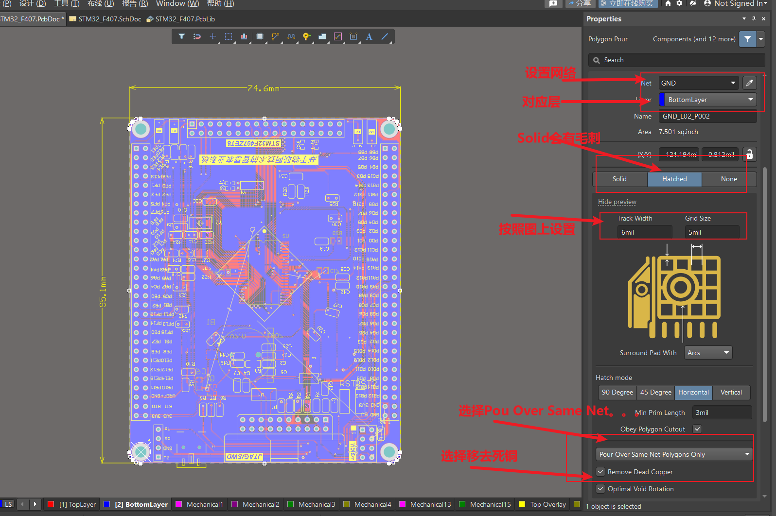Open the home page icon

(668, 3)
